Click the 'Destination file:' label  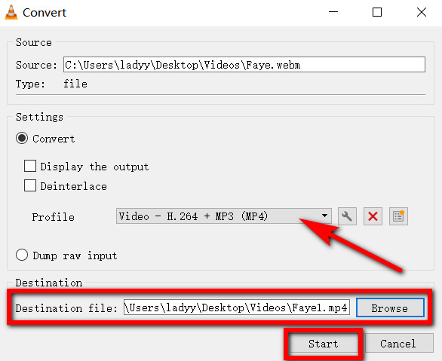point(66,308)
